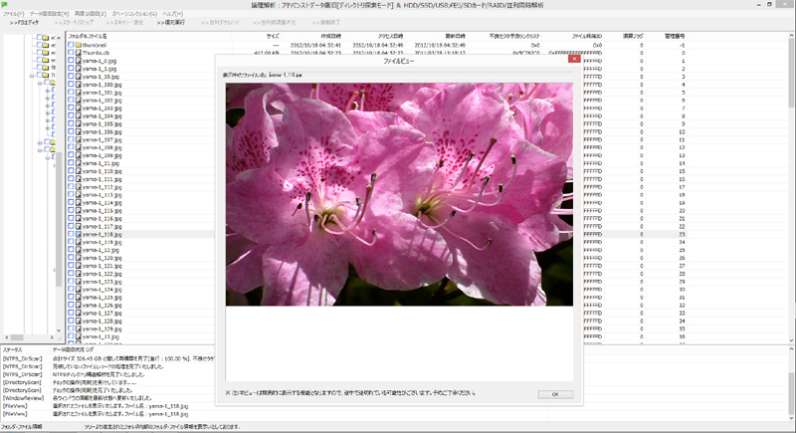
Task: Click the pink flower preview image
Action: 399,194
